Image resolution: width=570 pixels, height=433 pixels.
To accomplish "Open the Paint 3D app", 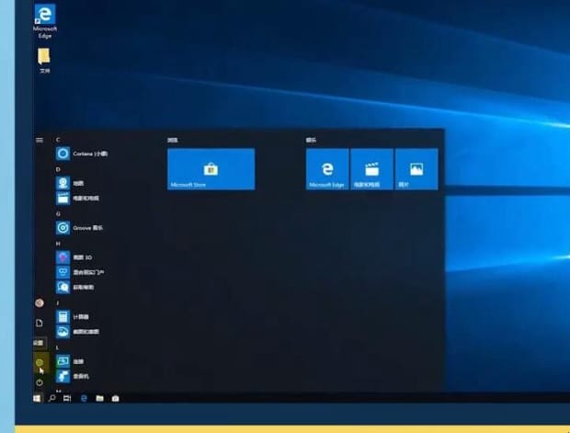I will tap(83, 257).
